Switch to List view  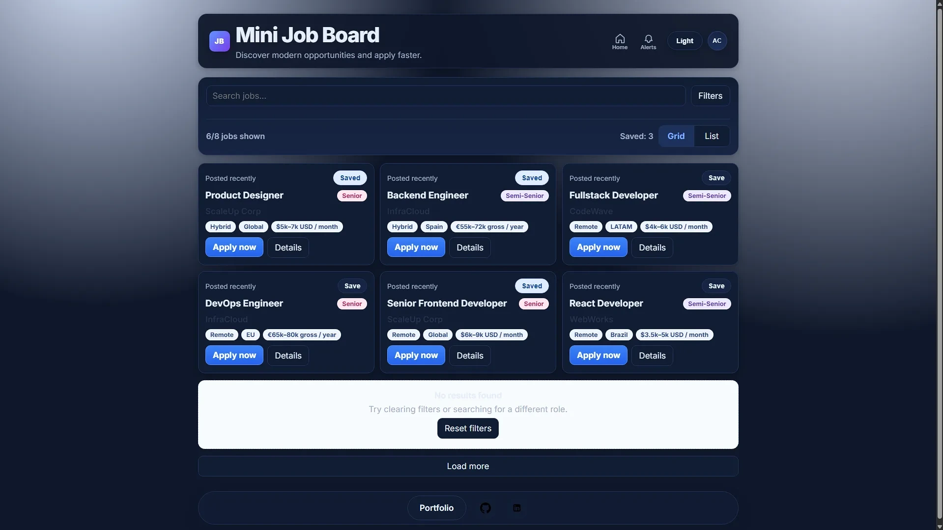[712, 136]
